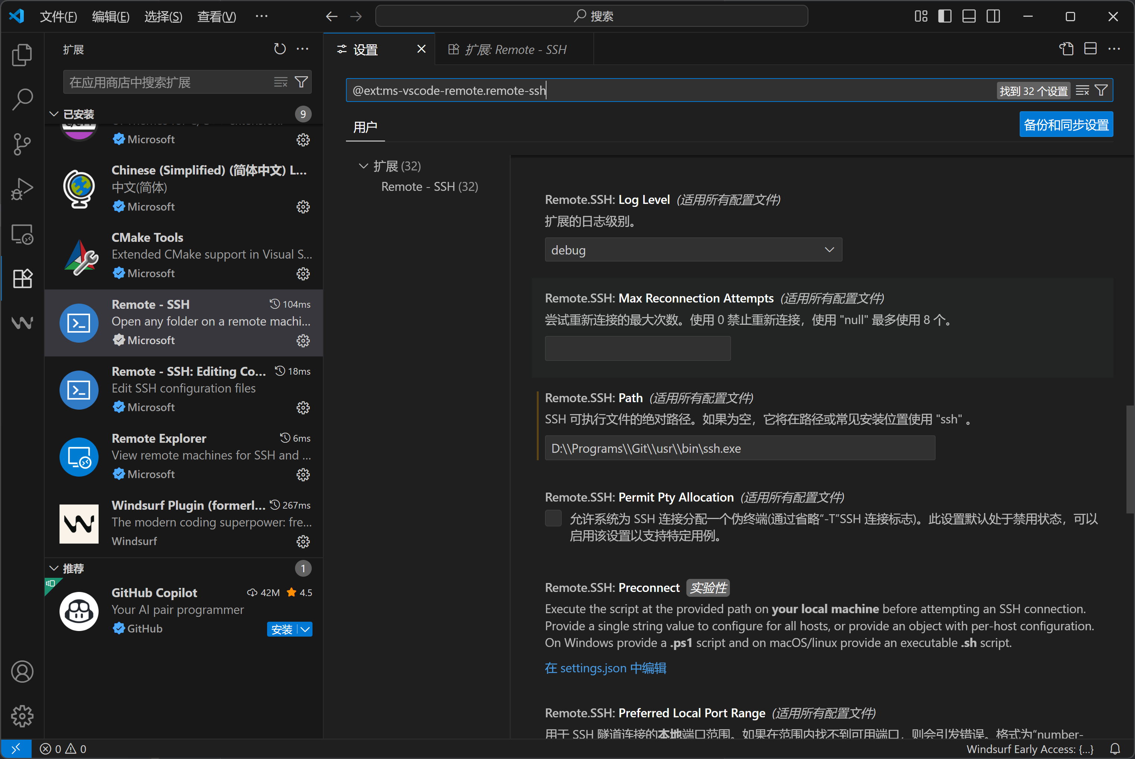Open Remote Explorer in activity bar
Viewport: 1135px width, 759px height.
pos(22,234)
